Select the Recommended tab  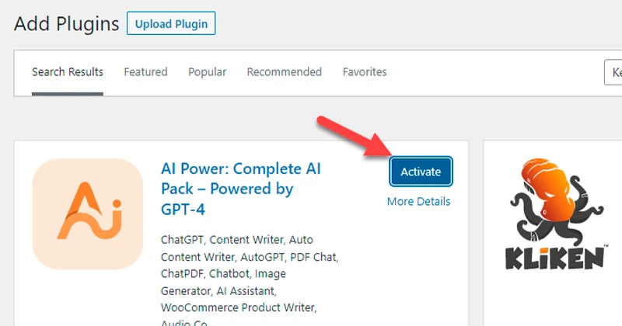pyautogui.click(x=284, y=71)
